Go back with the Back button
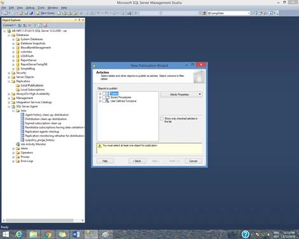 137,161
